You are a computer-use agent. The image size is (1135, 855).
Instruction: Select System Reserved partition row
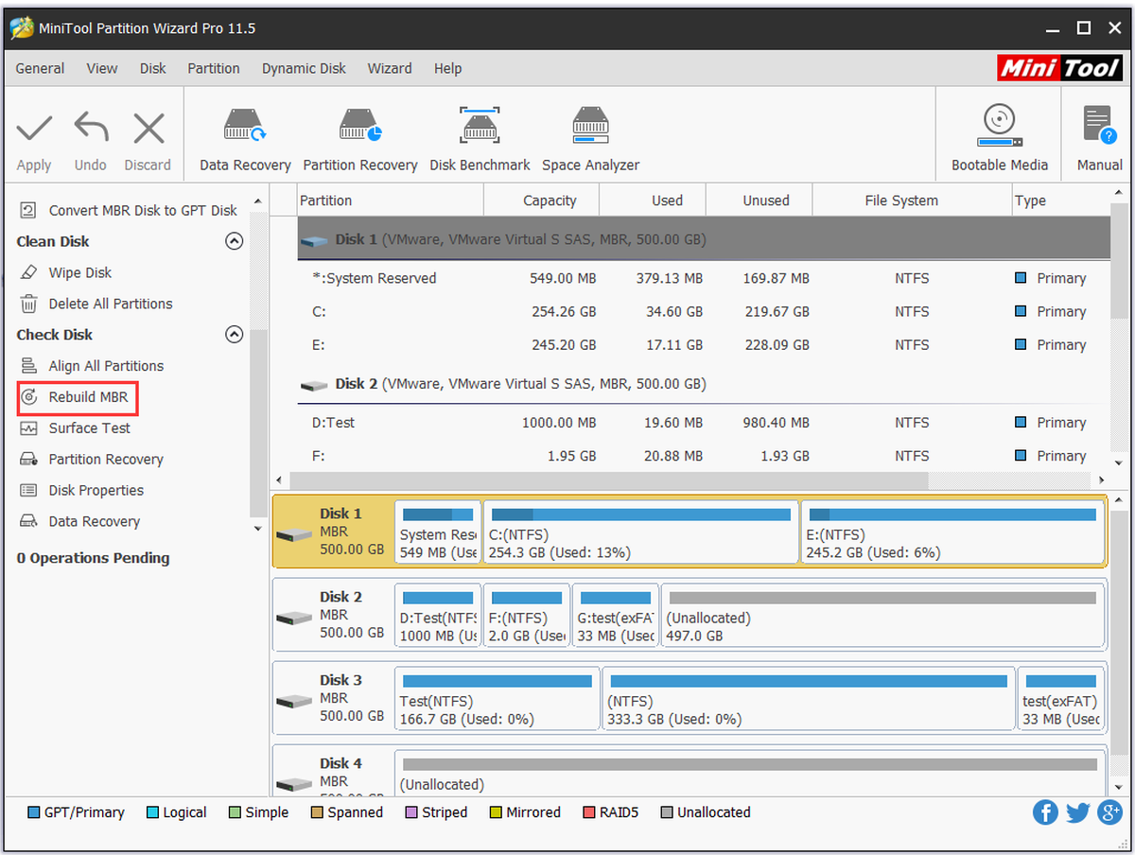point(704,278)
